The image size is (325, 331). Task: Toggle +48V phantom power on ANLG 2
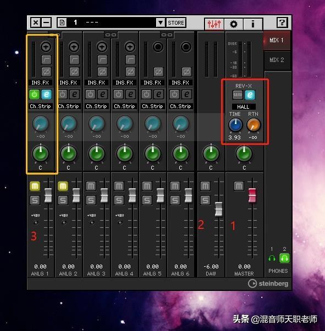64,222
